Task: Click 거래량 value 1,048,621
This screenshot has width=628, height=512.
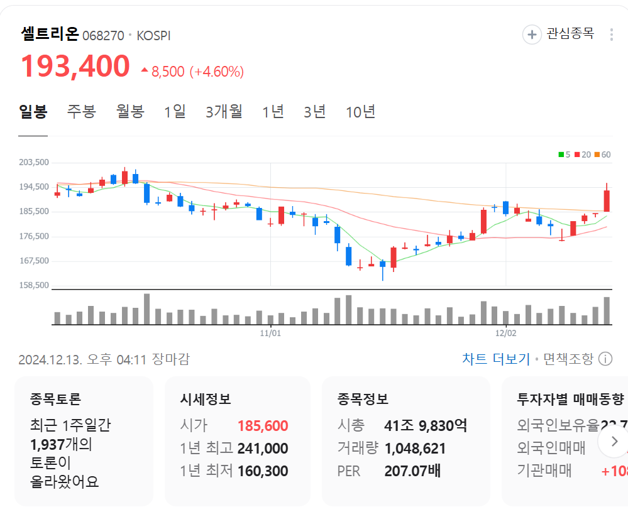Action: click(x=416, y=449)
